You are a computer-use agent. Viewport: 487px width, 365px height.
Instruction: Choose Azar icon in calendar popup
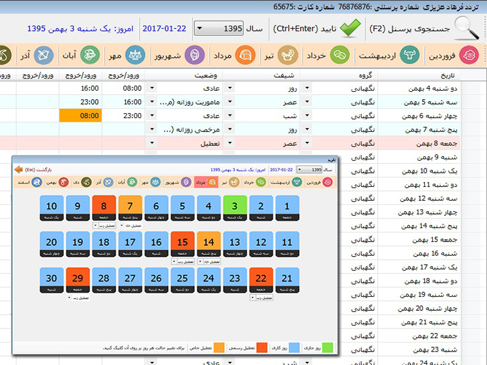pos(108,182)
